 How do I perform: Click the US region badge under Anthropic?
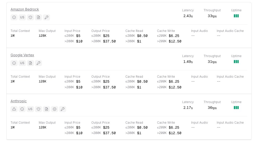[x=30, y=109]
